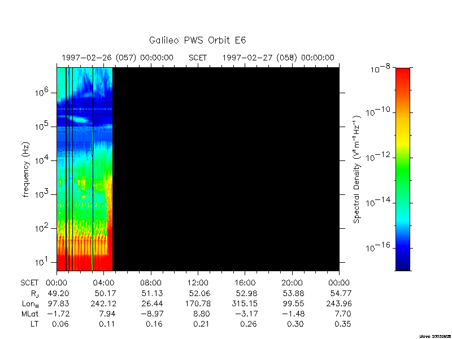Click the R_J value '53.88'
The image size is (452, 339).
pos(294,293)
